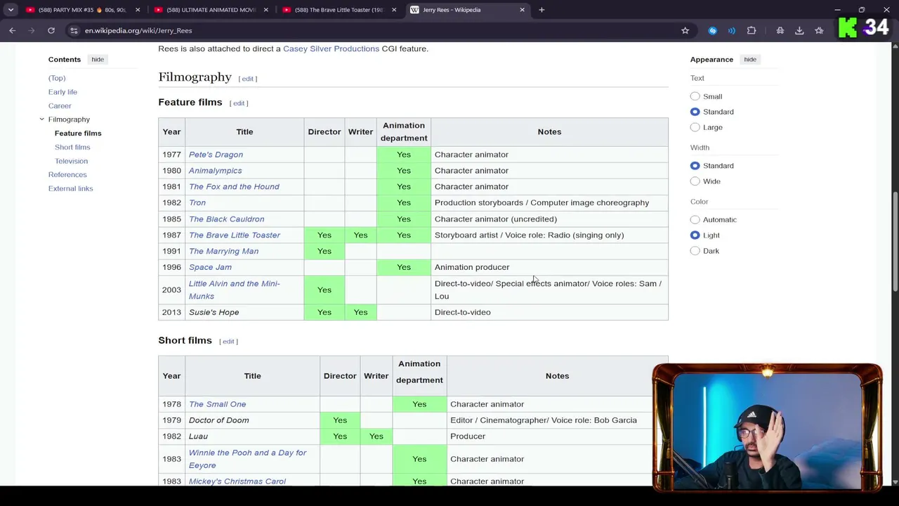Go back to the previous page
Image resolution: width=899 pixels, height=506 pixels.
click(x=12, y=30)
